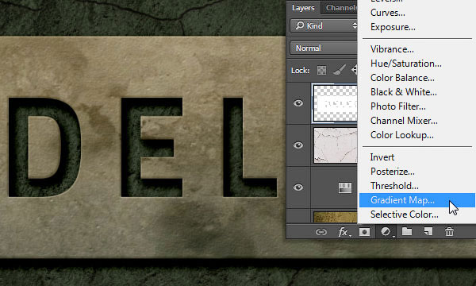Choose Photo Filter... adjustment
This screenshot has height=286, width=476.
pyautogui.click(x=398, y=106)
